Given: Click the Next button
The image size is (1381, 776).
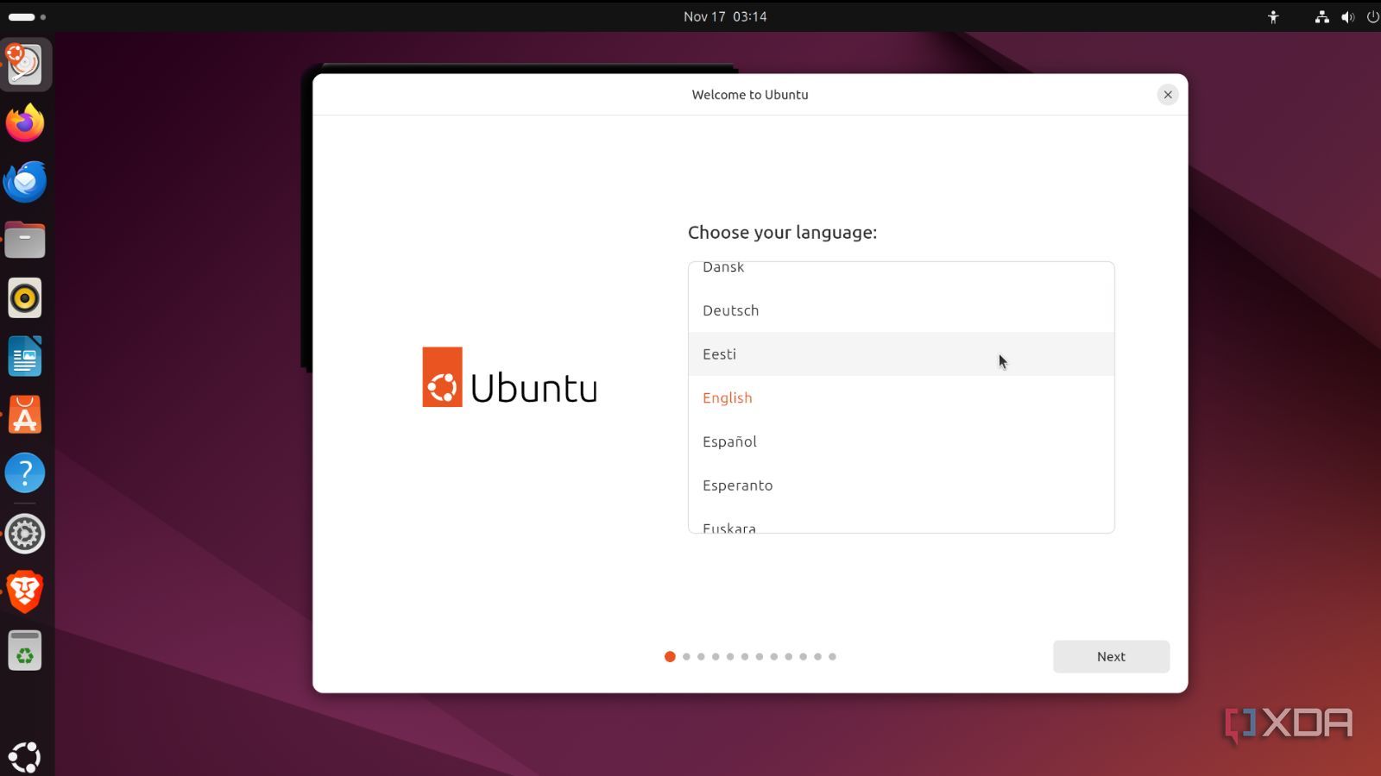Looking at the screenshot, I should click(x=1111, y=656).
